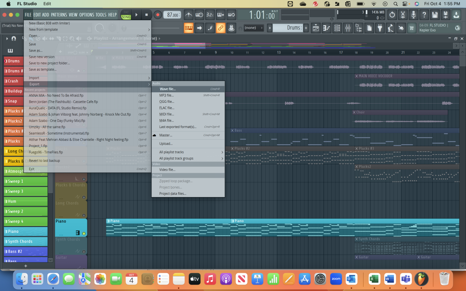Open the Playlist panel icon

(x=316, y=28)
